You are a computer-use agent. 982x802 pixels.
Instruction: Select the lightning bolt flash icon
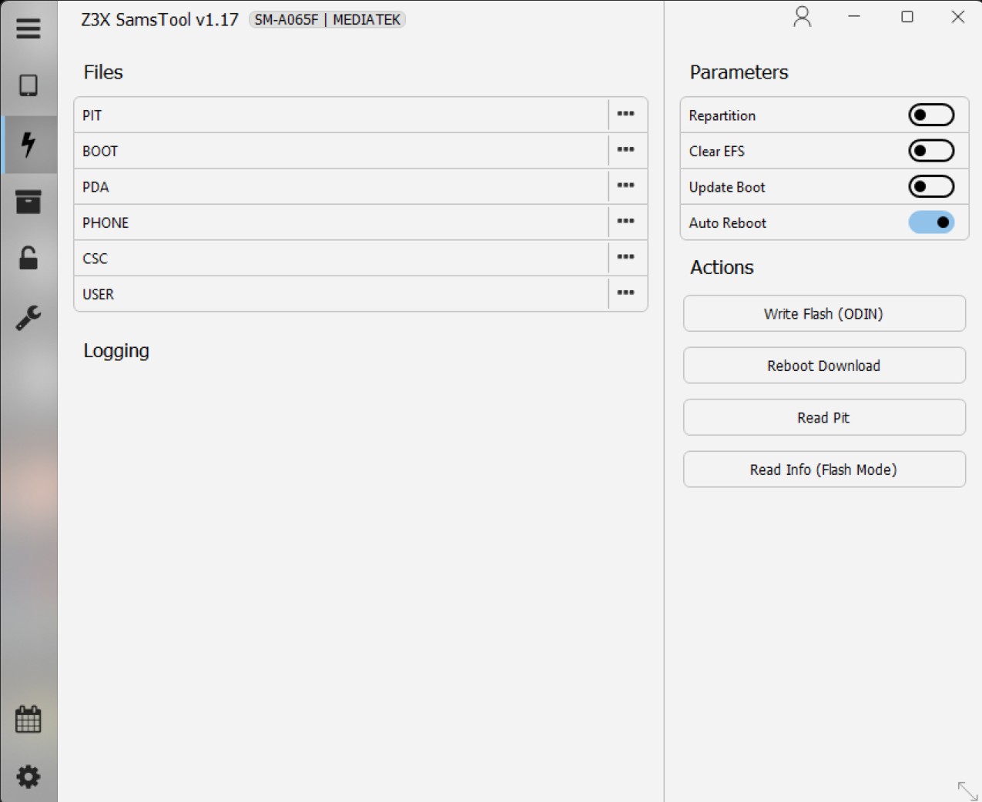(28, 144)
